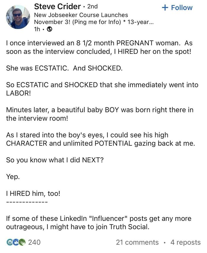Click the green clapping hands reaction icon
The width and height of the screenshot is (207, 253).
pyautogui.click(x=22, y=242)
